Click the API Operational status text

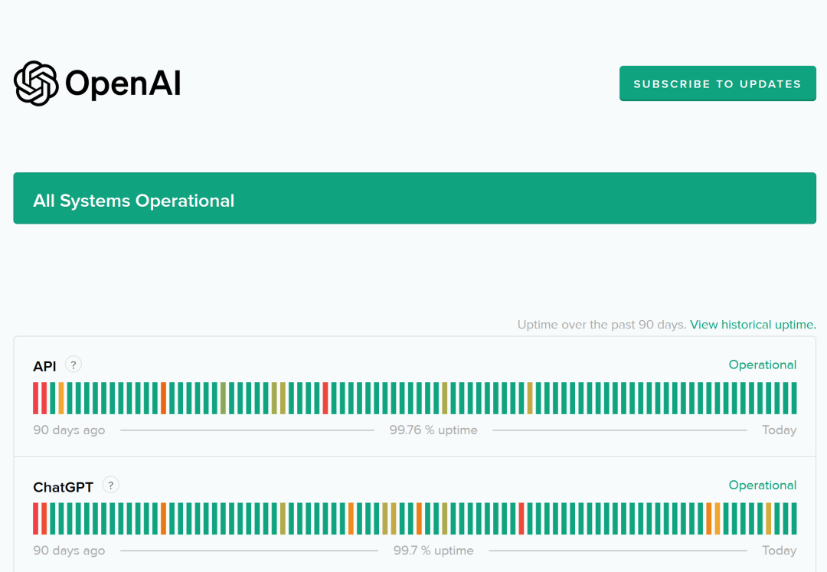[762, 364]
